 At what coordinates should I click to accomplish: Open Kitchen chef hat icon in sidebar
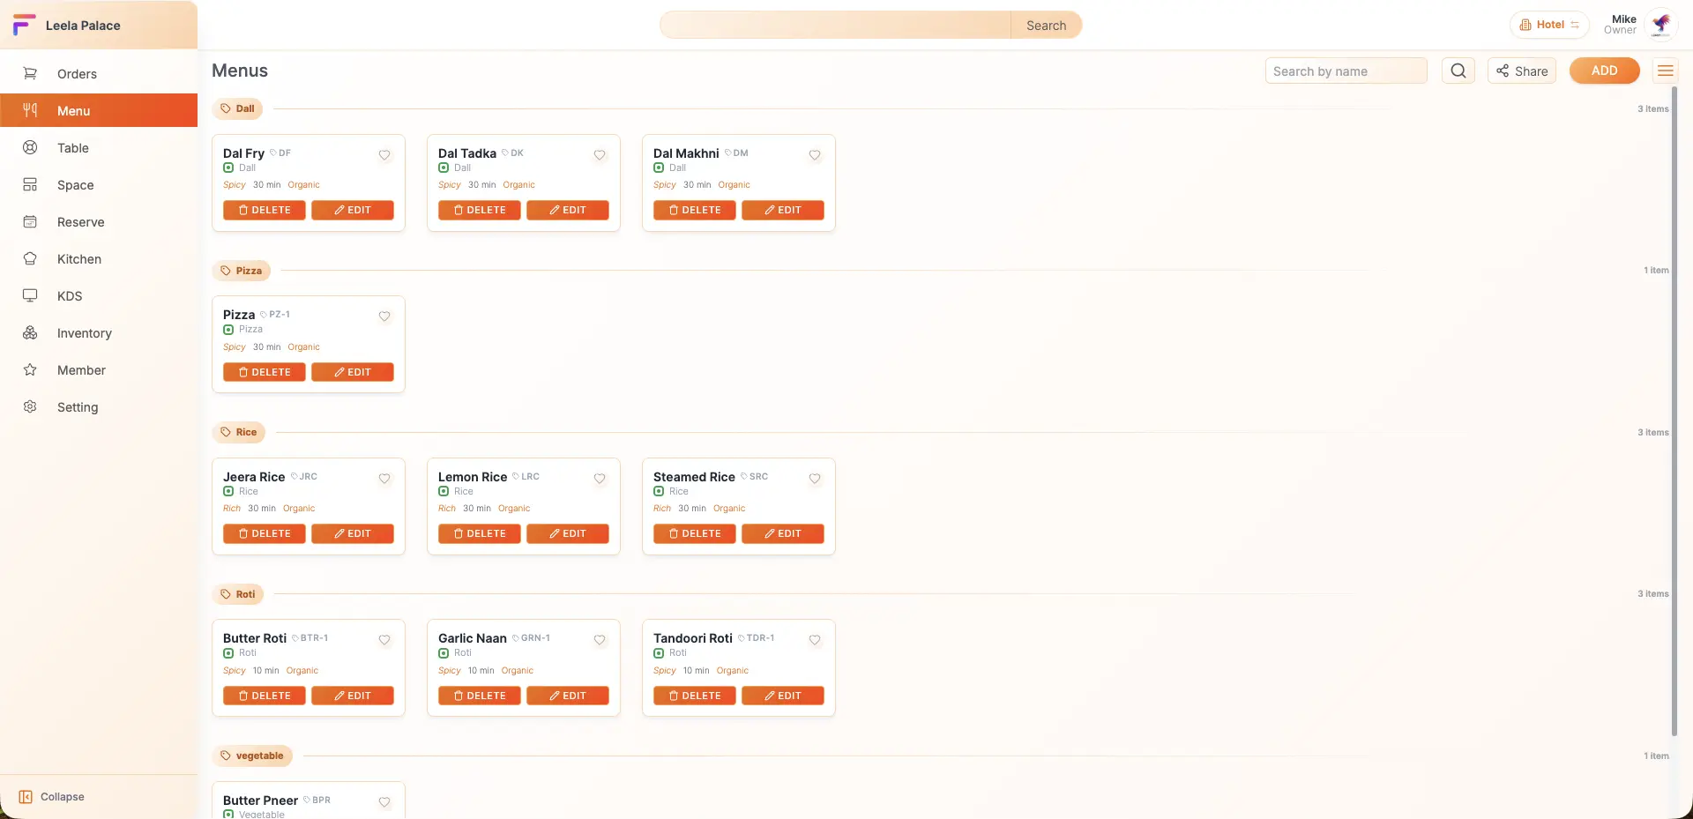coord(30,259)
